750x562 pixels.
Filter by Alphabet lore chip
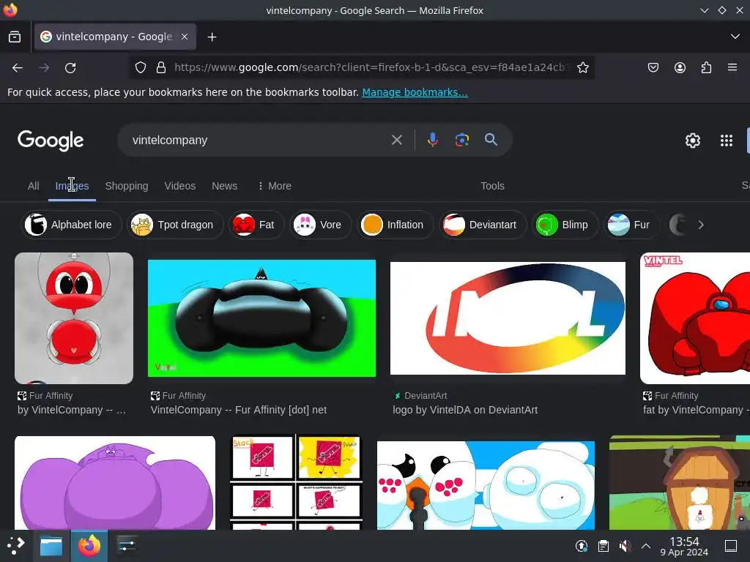click(71, 225)
